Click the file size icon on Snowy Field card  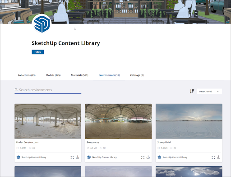pyautogui.click(x=158, y=148)
